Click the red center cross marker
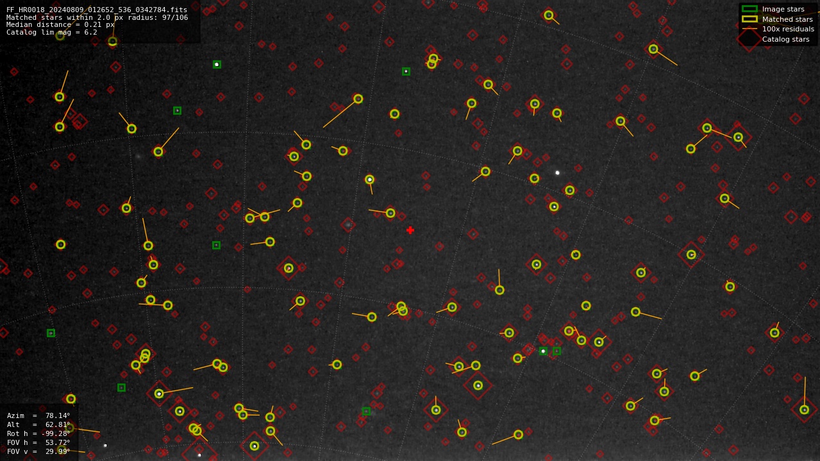 pyautogui.click(x=410, y=230)
